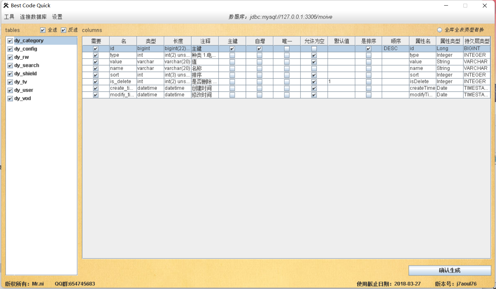Check 主键 for the type row
The height and width of the screenshot is (289, 496).
tap(232, 55)
